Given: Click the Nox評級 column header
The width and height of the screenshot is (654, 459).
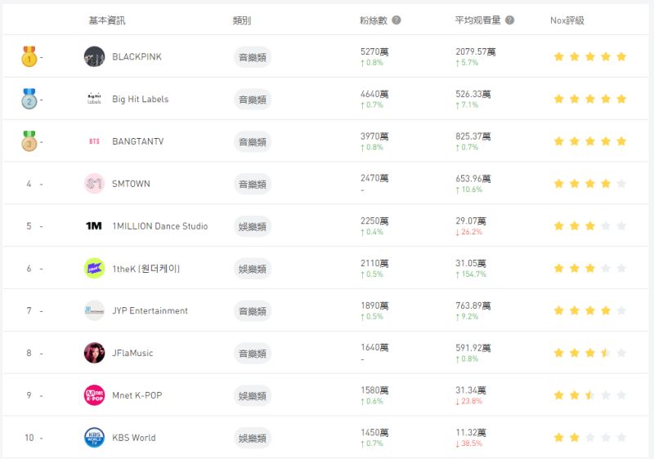Looking at the screenshot, I should coord(567,20).
